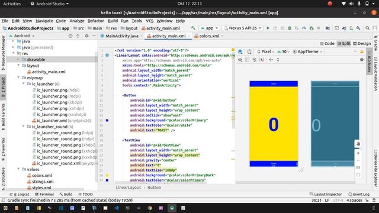Open the app run configuration dropdown
Image resolution: width=379 pixels, height=213 pixels.
pos(209,28)
